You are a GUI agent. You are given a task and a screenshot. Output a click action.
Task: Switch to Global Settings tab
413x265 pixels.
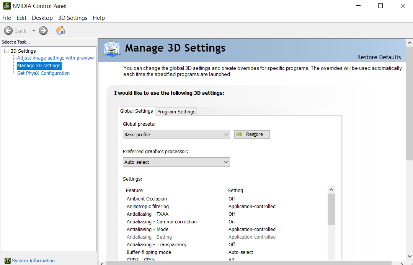(x=136, y=111)
